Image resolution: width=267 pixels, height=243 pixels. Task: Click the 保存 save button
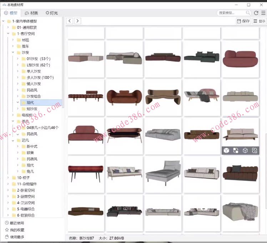tap(243, 21)
